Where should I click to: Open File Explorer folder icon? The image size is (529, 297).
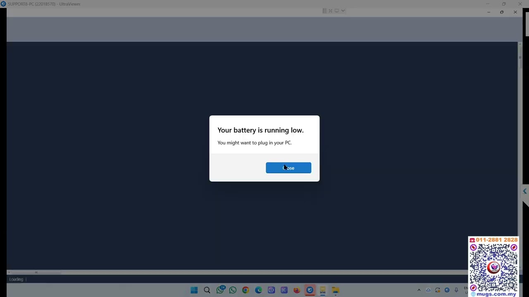(x=335, y=290)
